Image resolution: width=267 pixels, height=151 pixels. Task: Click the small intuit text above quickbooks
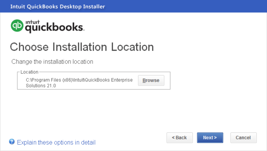pos(31,22)
